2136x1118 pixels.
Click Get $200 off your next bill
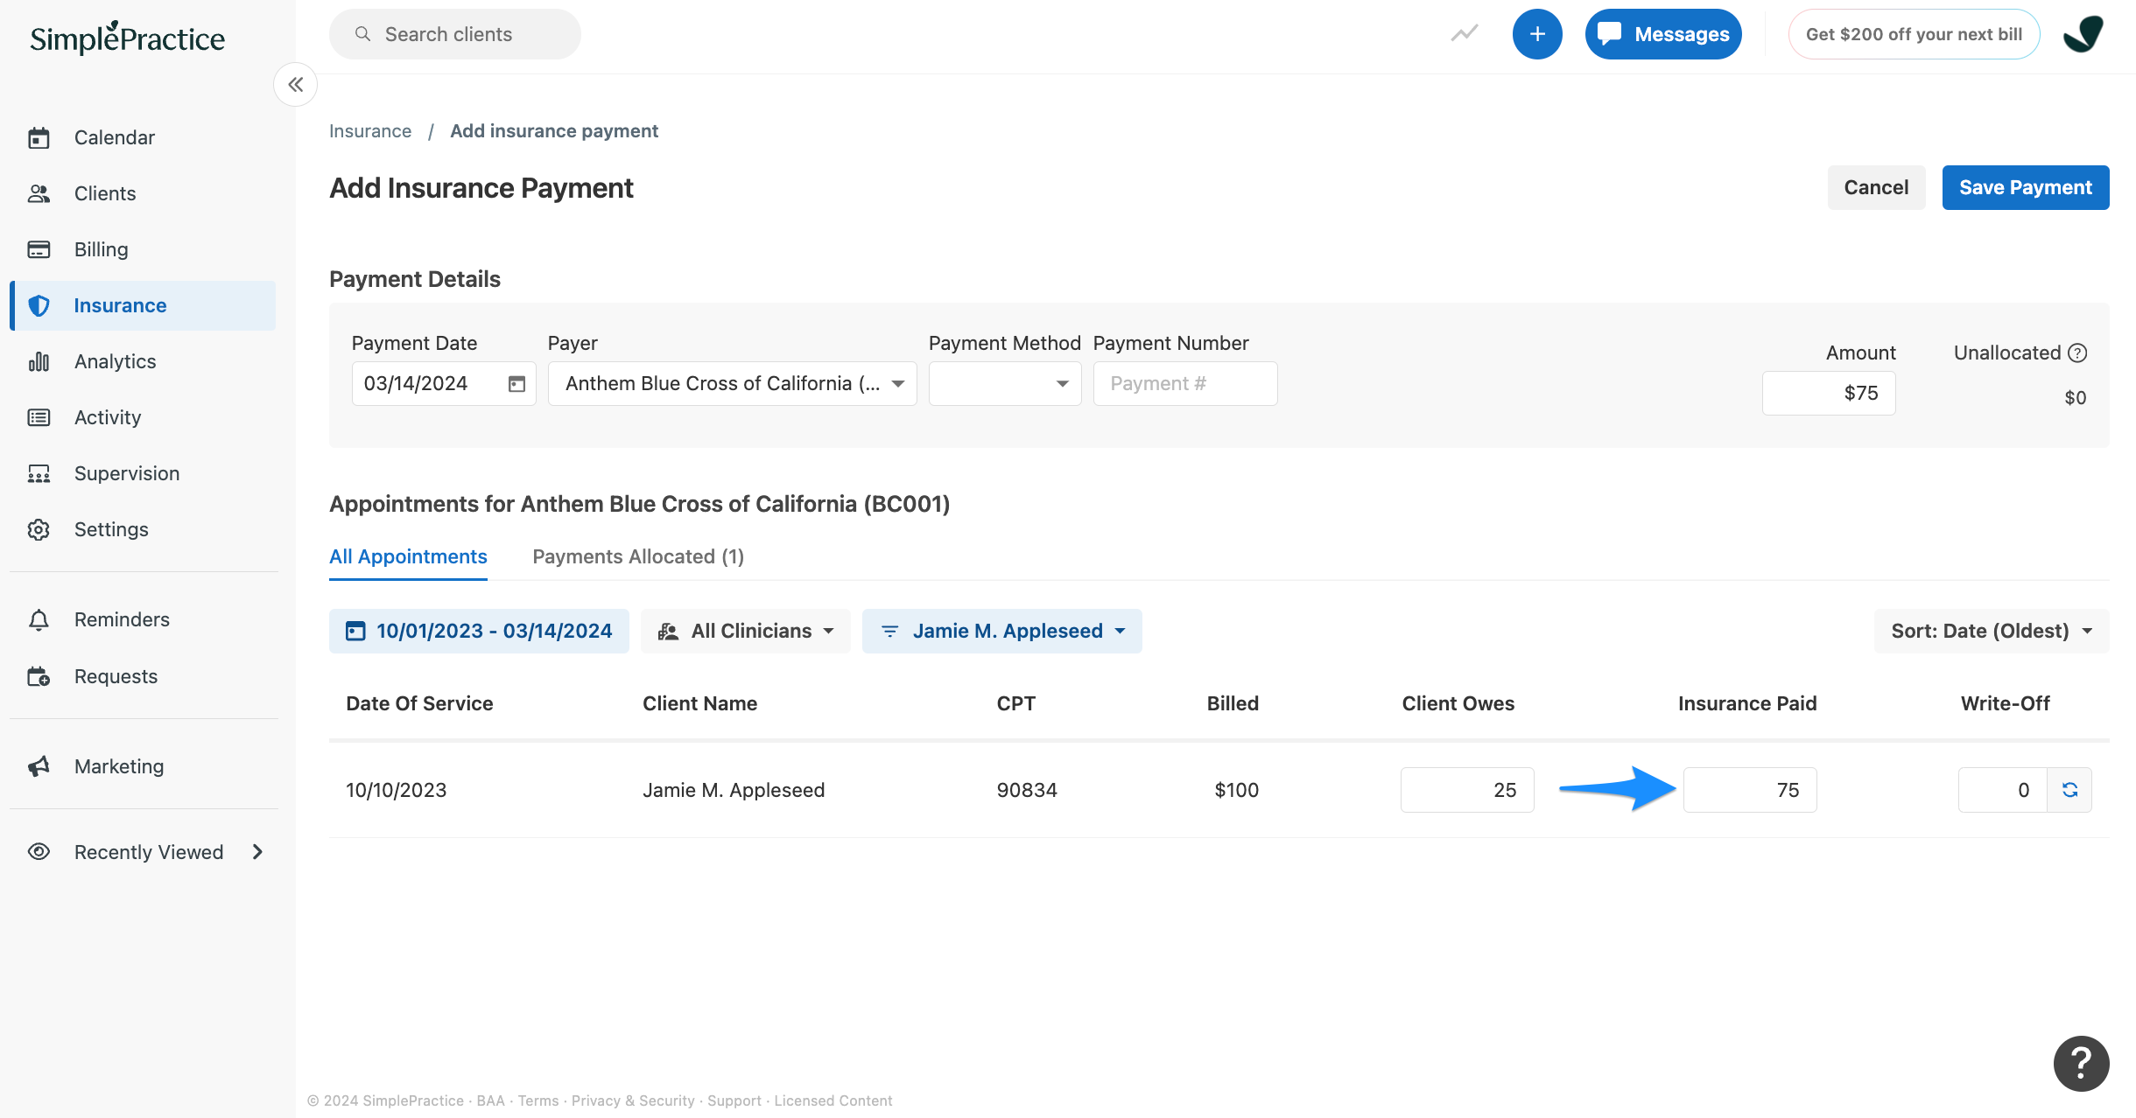(x=1914, y=34)
